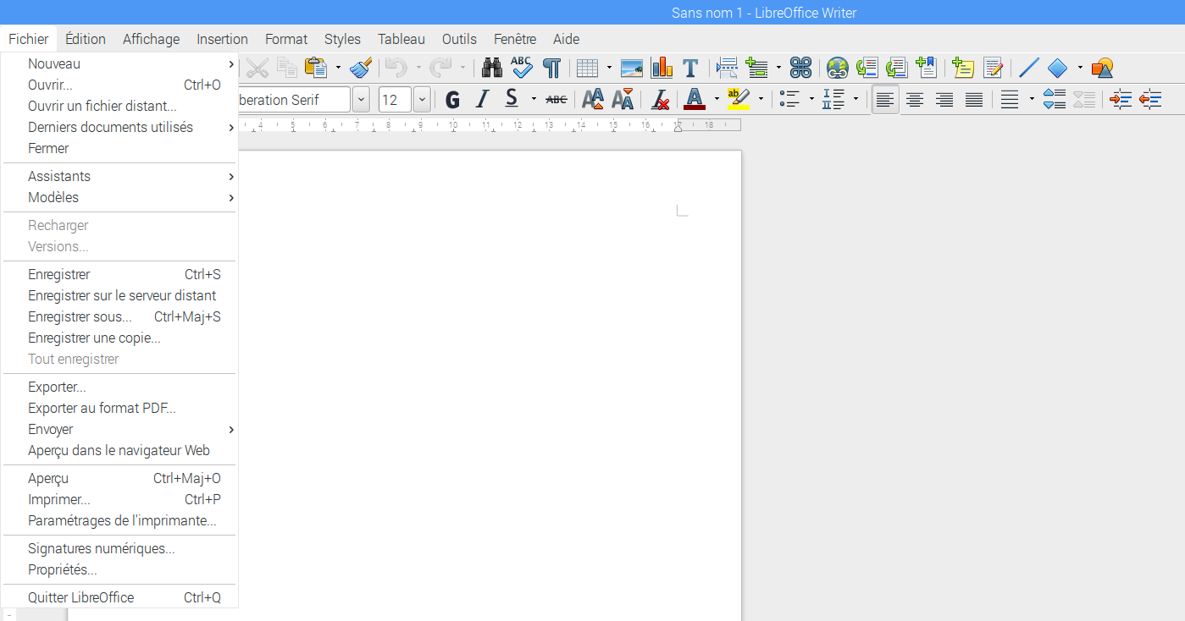The width and height of the screenshot is (1185, 621).
Task: Insert an image with the picture icon
Action: (x=632, y=68)
